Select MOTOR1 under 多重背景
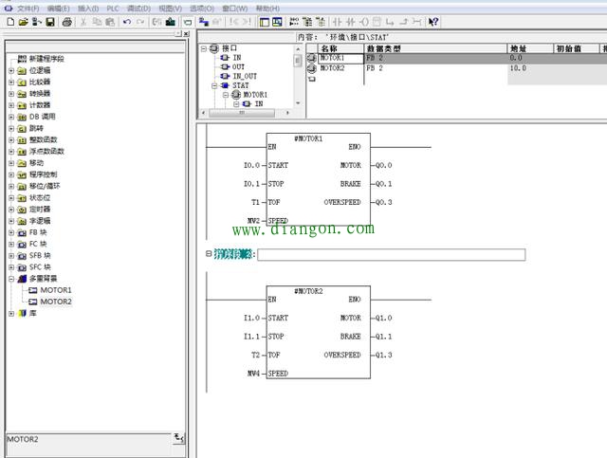Image resolution: width=607 pixels, height=458 pixels. 56,290
